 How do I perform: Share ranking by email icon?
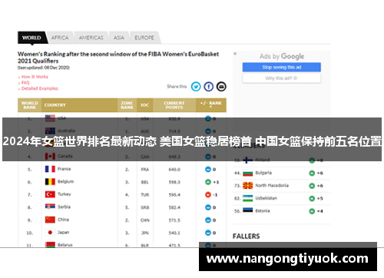221,87
